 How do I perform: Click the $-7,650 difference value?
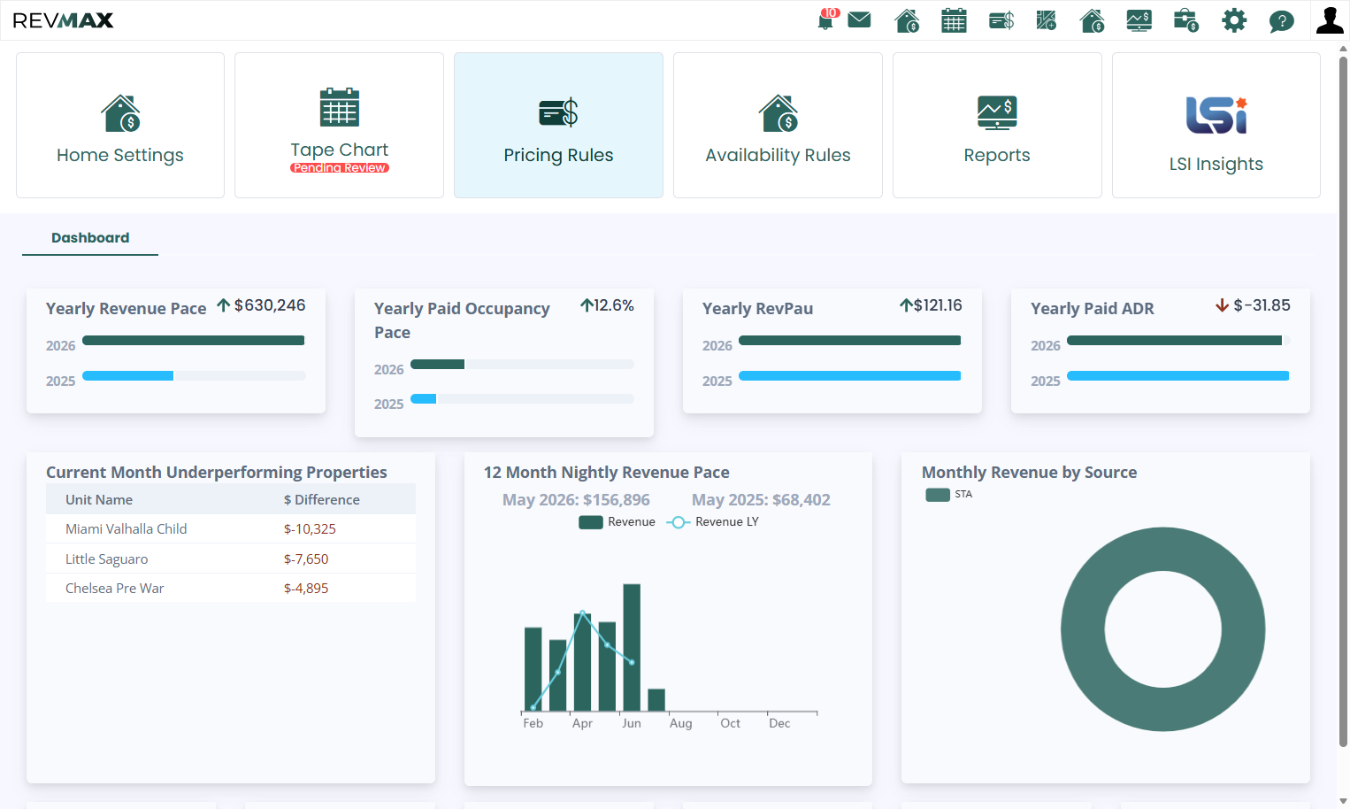[x=306, y=559]
